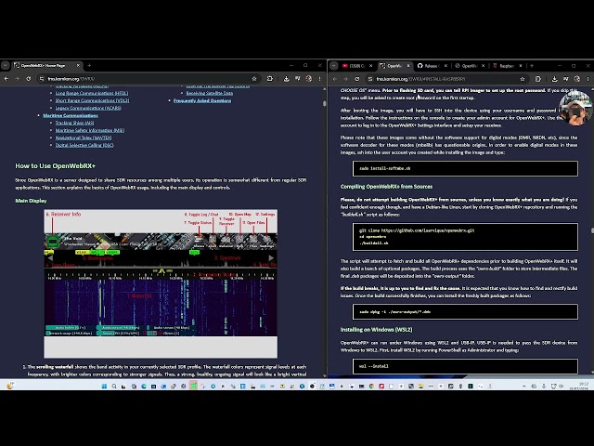
Task: Focus the address bar in the left window
Action: pos(148,79)
